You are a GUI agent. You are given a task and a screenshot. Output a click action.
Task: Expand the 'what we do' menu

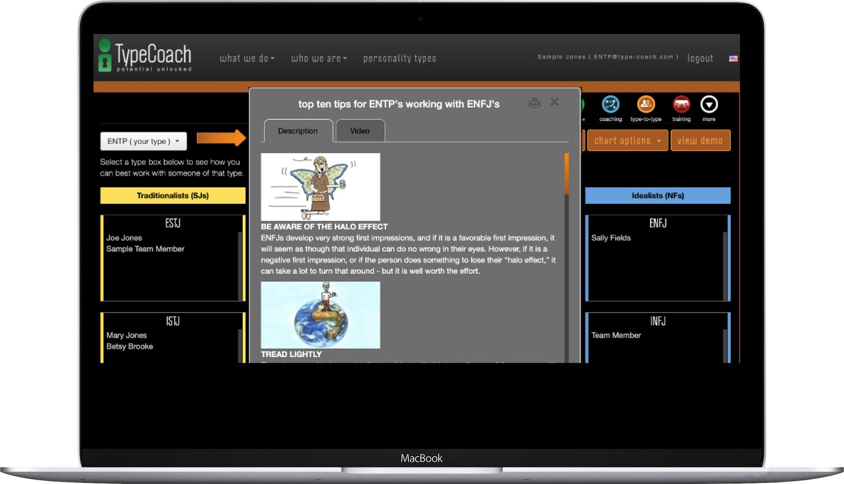247,58
